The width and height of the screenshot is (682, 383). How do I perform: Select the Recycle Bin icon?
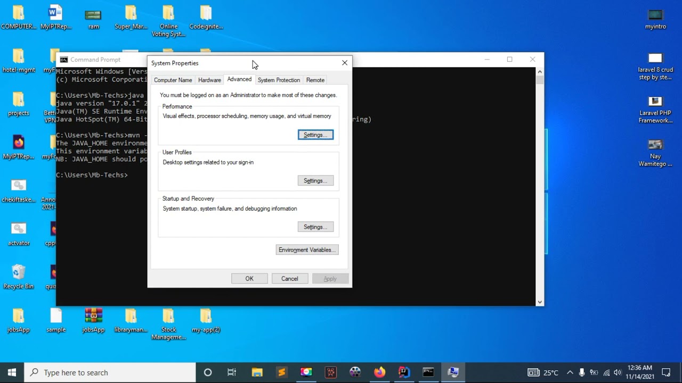tap(19, 277)
